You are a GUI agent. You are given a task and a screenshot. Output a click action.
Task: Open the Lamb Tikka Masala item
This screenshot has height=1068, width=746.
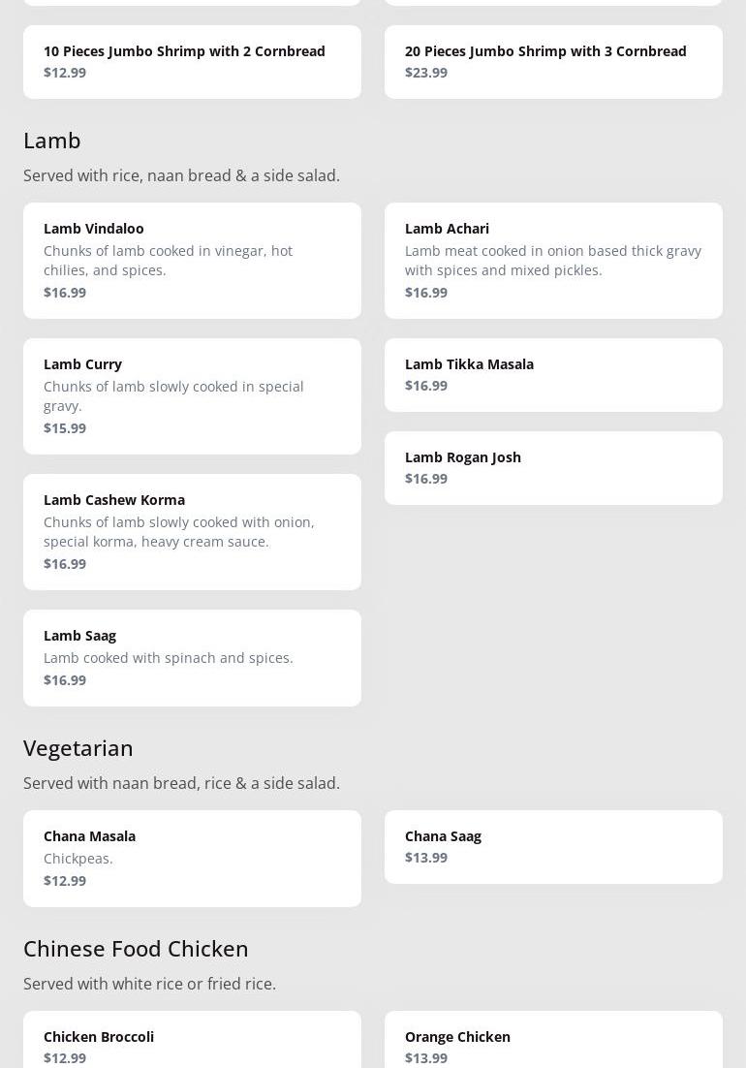point(553,374)
